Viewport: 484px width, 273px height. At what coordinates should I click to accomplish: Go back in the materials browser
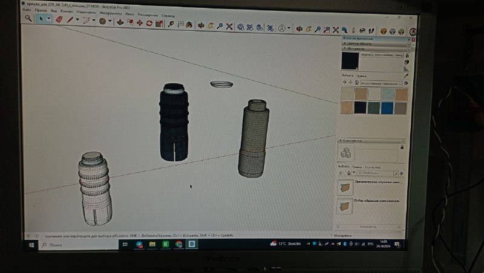pyautogui.click(x=344, y=82)
